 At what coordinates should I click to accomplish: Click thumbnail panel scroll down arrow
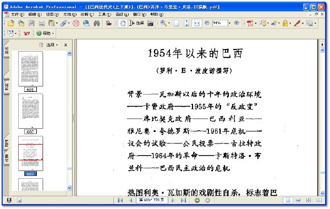69,188
